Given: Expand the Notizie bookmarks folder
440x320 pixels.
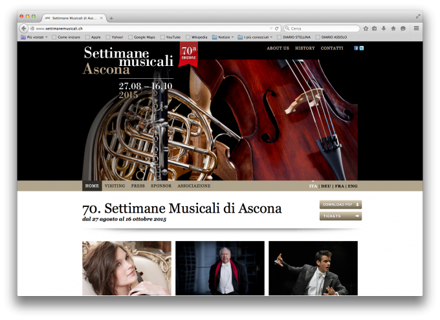Looking at the screenshot, I should pyautogui.click(x=223, y=37).
